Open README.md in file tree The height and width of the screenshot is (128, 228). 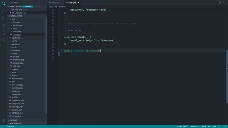(27, 113)
